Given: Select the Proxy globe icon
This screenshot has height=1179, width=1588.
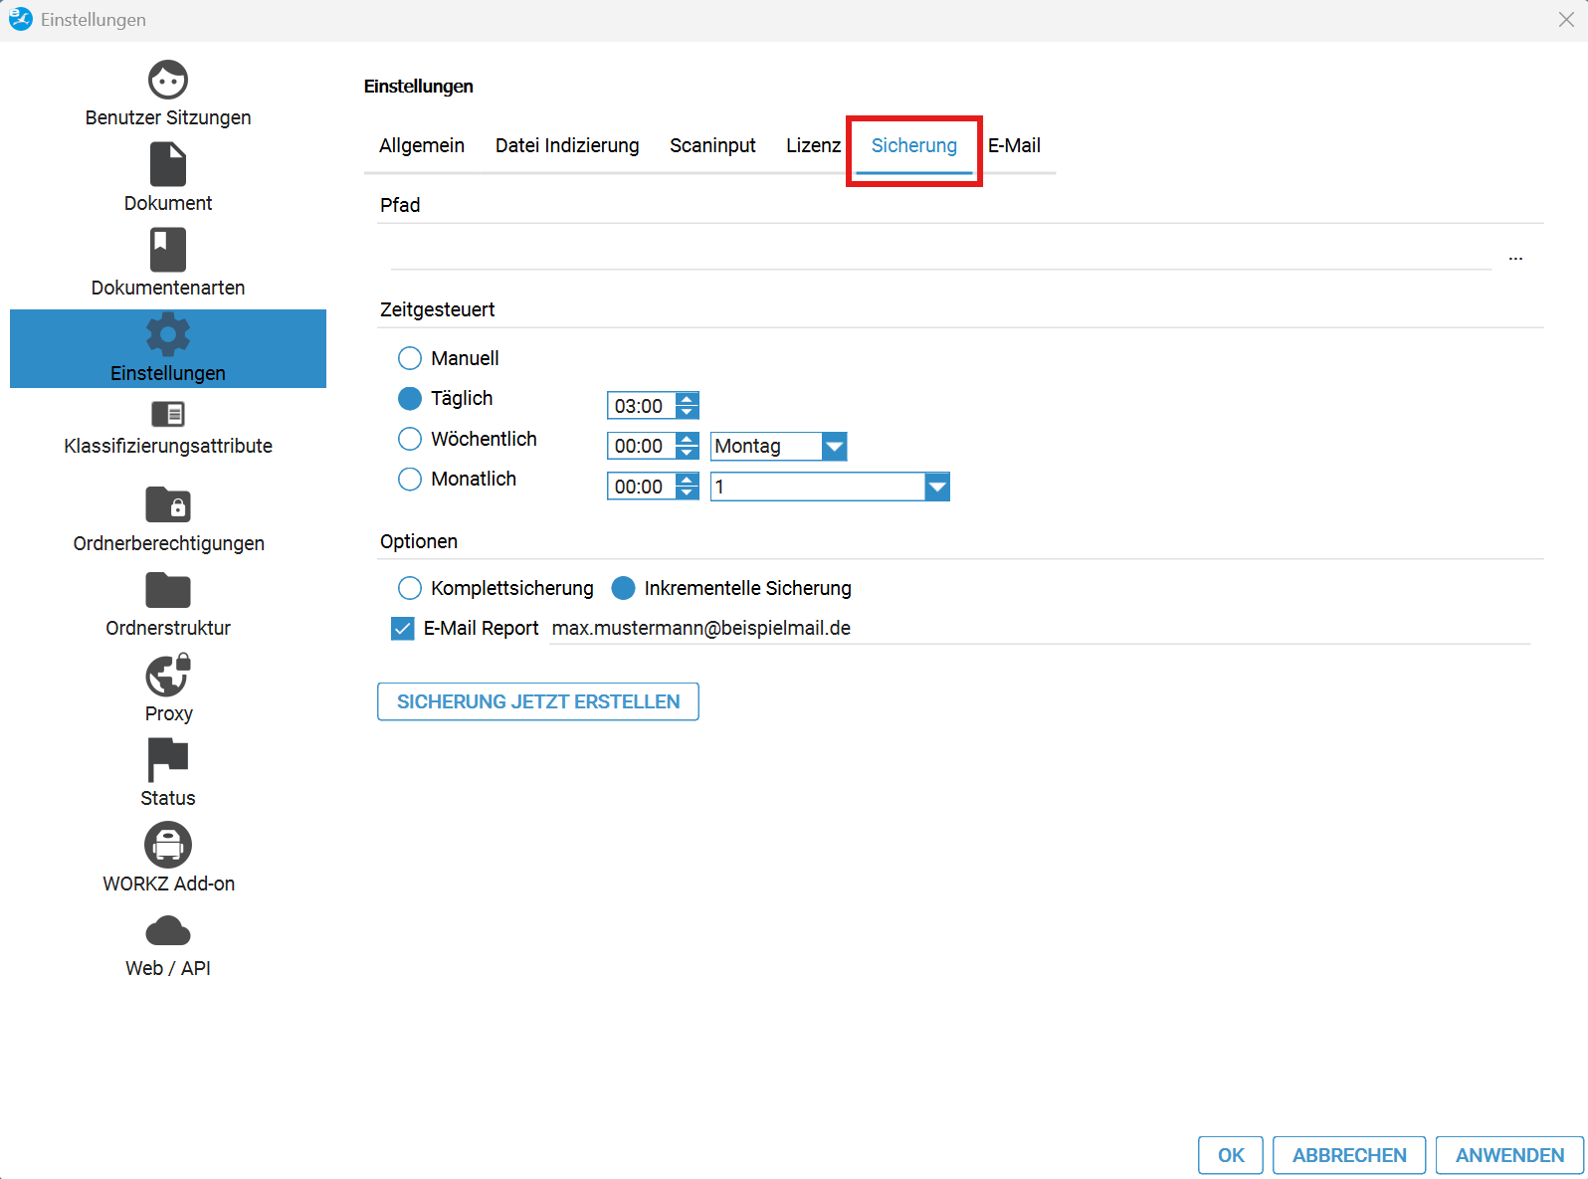Looking at the screenshot, I should point(168,676).
